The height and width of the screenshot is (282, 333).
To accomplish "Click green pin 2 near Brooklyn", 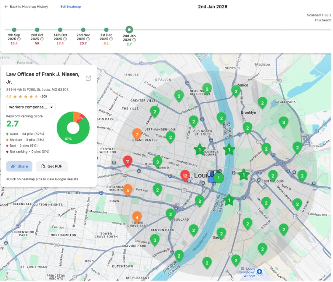I will click(248, 128).
